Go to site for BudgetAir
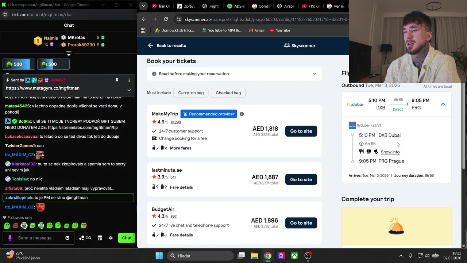The height and width of the screenshot is (263, 467). [301, 223]
